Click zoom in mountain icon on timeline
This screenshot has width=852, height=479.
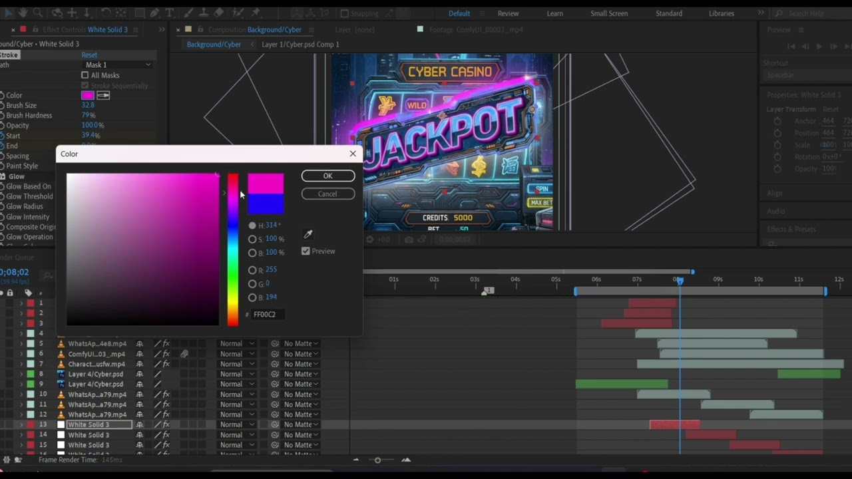click(406, 460)
